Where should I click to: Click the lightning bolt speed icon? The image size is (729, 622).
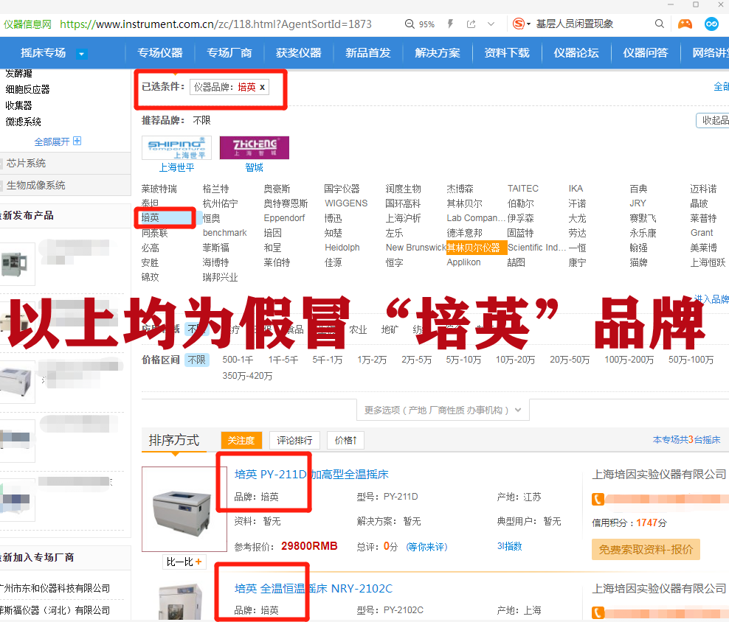pyautogui.click(x=450, y=24)
